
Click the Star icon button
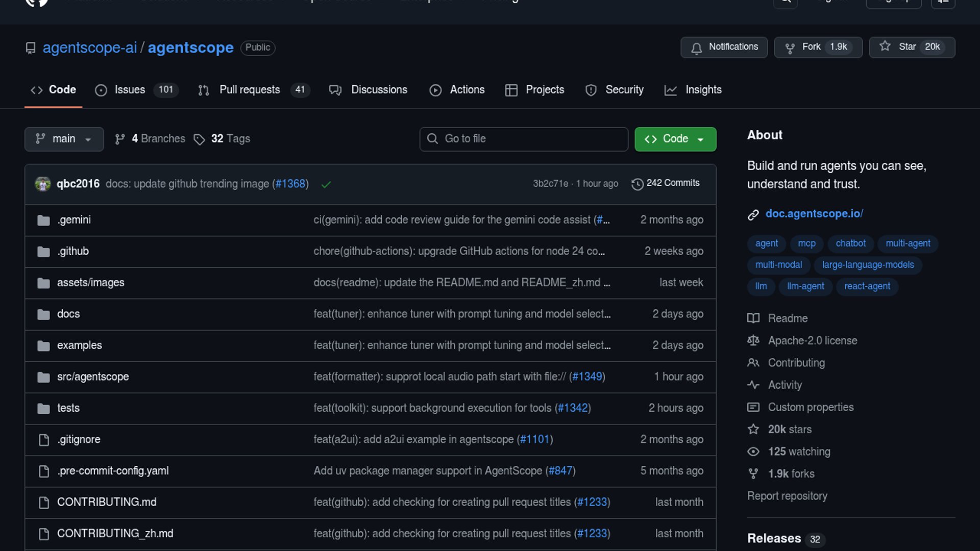[x=885, y=46]
